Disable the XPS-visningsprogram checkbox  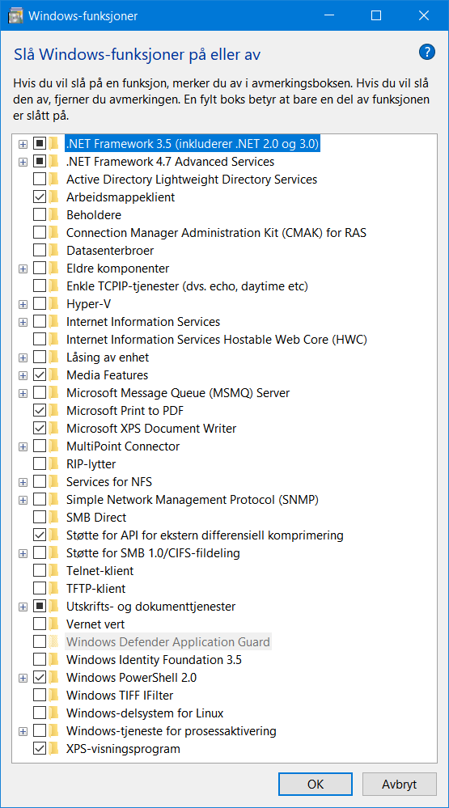[x=39, y=749]
